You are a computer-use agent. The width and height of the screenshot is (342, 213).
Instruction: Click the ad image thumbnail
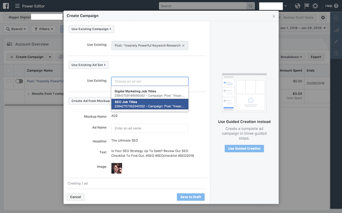[x=117, y=168]
